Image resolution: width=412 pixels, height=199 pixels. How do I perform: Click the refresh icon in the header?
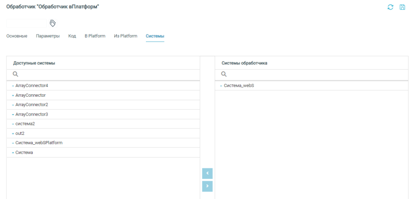[x=390, y=7]
